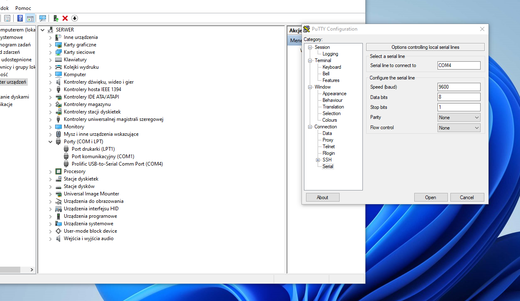Expand Urządzenia interfejsu HID node
The image size is (520, 301).
51,209
